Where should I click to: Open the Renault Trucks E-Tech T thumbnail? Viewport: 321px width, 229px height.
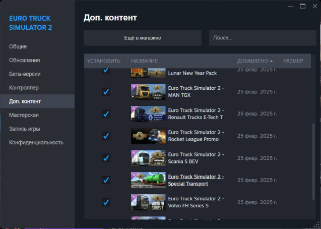pyautogui.click(x=148, y=113)
